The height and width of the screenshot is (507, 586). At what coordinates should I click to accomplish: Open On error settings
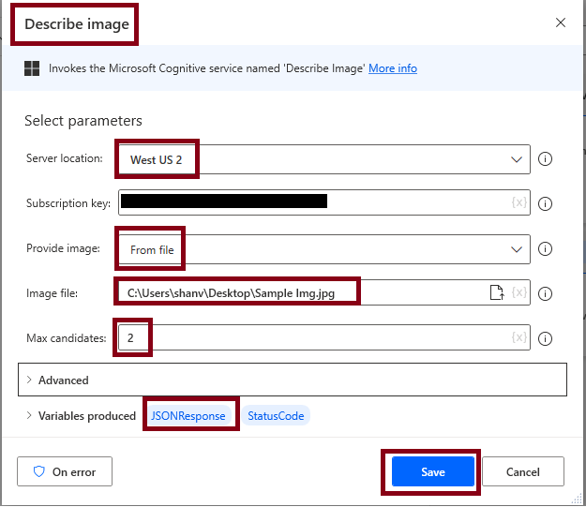[65, 471]
